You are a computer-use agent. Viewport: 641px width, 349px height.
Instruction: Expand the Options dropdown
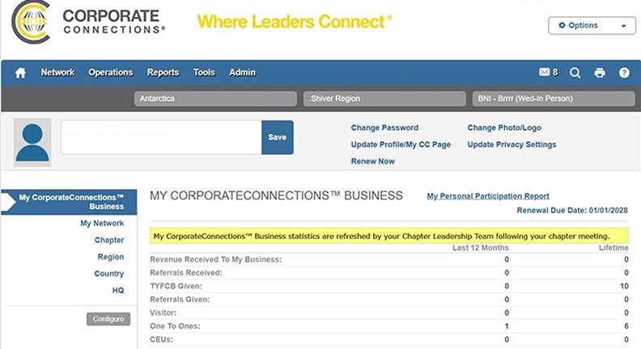click(592, 25)
